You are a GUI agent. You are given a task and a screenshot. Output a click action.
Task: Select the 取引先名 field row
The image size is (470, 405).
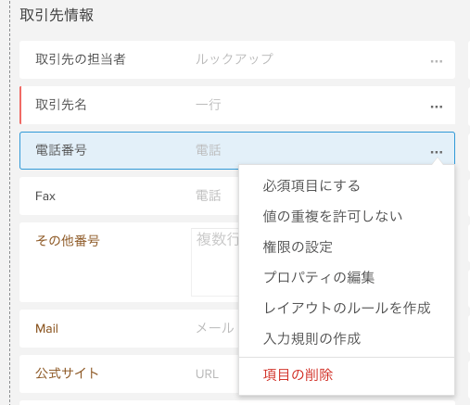pos(237,105)
